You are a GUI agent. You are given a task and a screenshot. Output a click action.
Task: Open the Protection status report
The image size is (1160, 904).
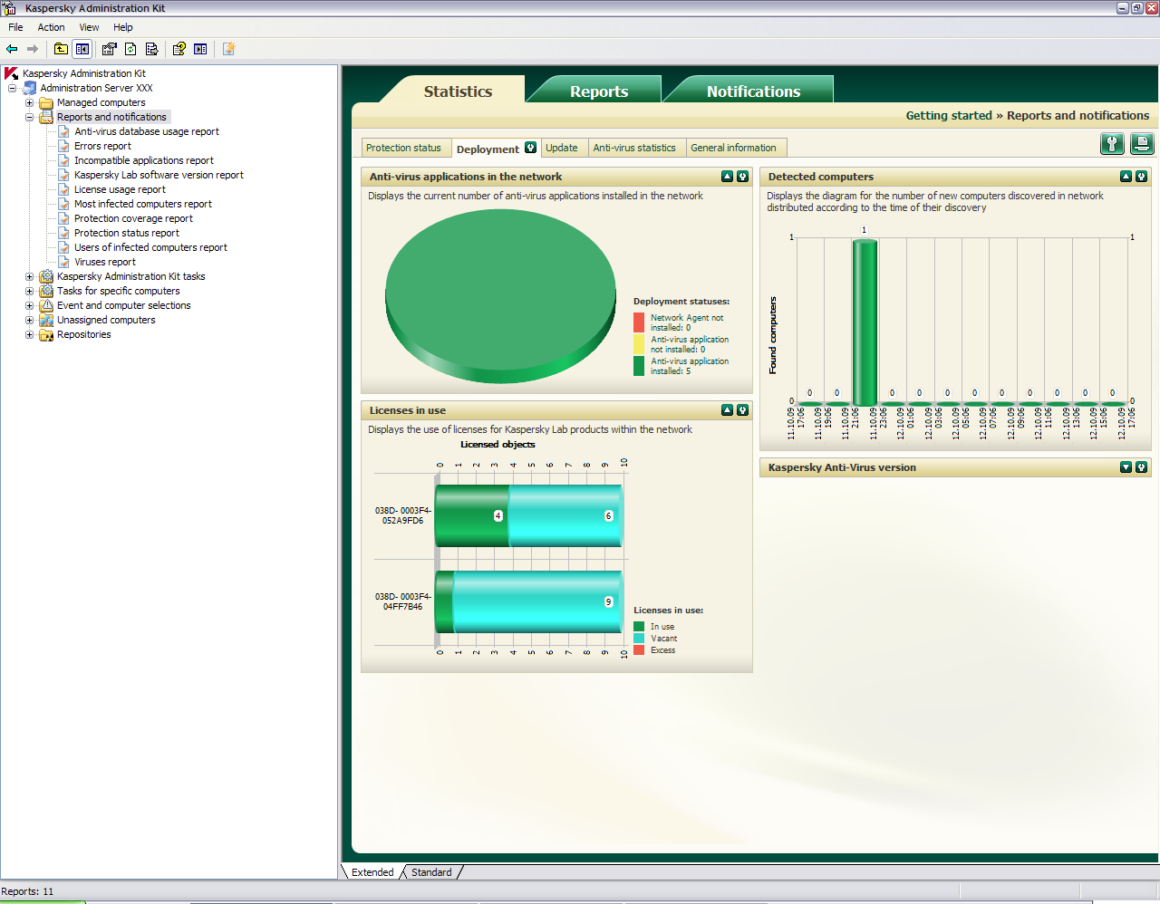coord(127,233)
